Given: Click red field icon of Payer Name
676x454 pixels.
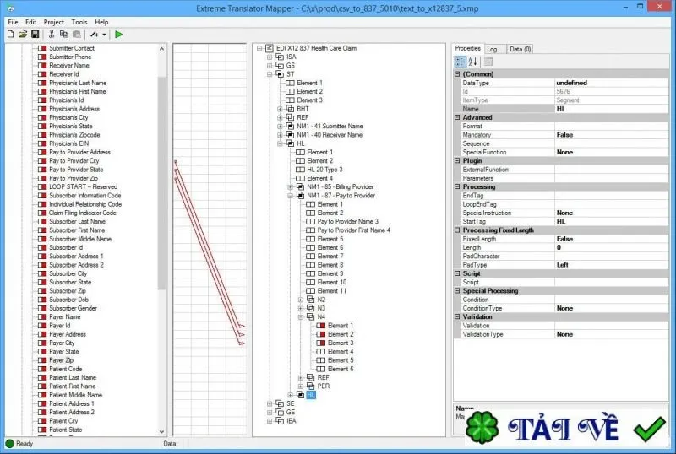Looking at the screenshot, I should (42, 317).
